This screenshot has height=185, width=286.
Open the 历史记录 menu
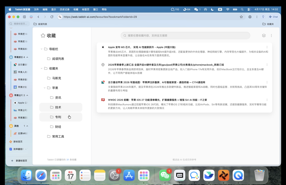pos(65,9)
